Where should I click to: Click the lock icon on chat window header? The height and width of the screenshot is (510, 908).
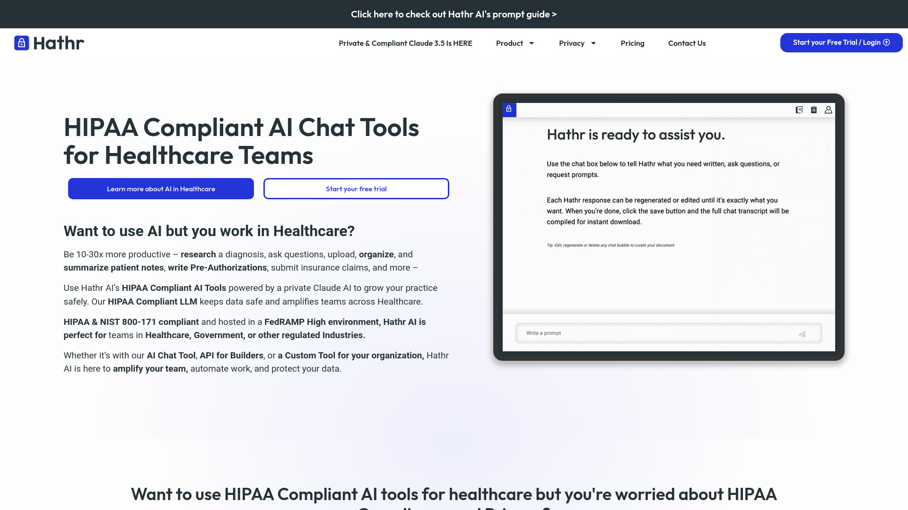(x=509, y=109)
